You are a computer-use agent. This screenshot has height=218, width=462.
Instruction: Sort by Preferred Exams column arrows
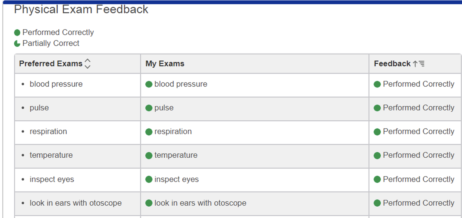87,64
